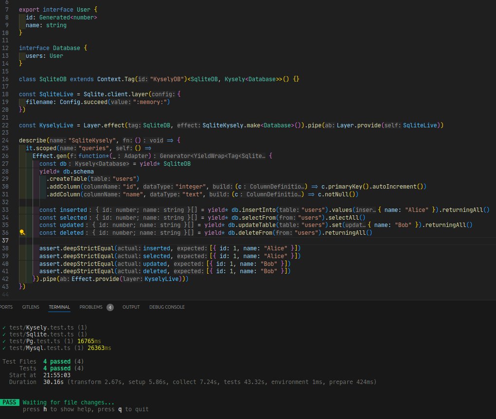Click 'Generated<number>' type on line 8
Viewport: 496px width, 419px height.
[x=68, y=17]
